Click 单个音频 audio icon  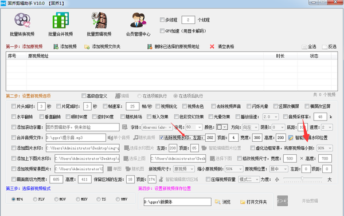[x=110, y=138]
